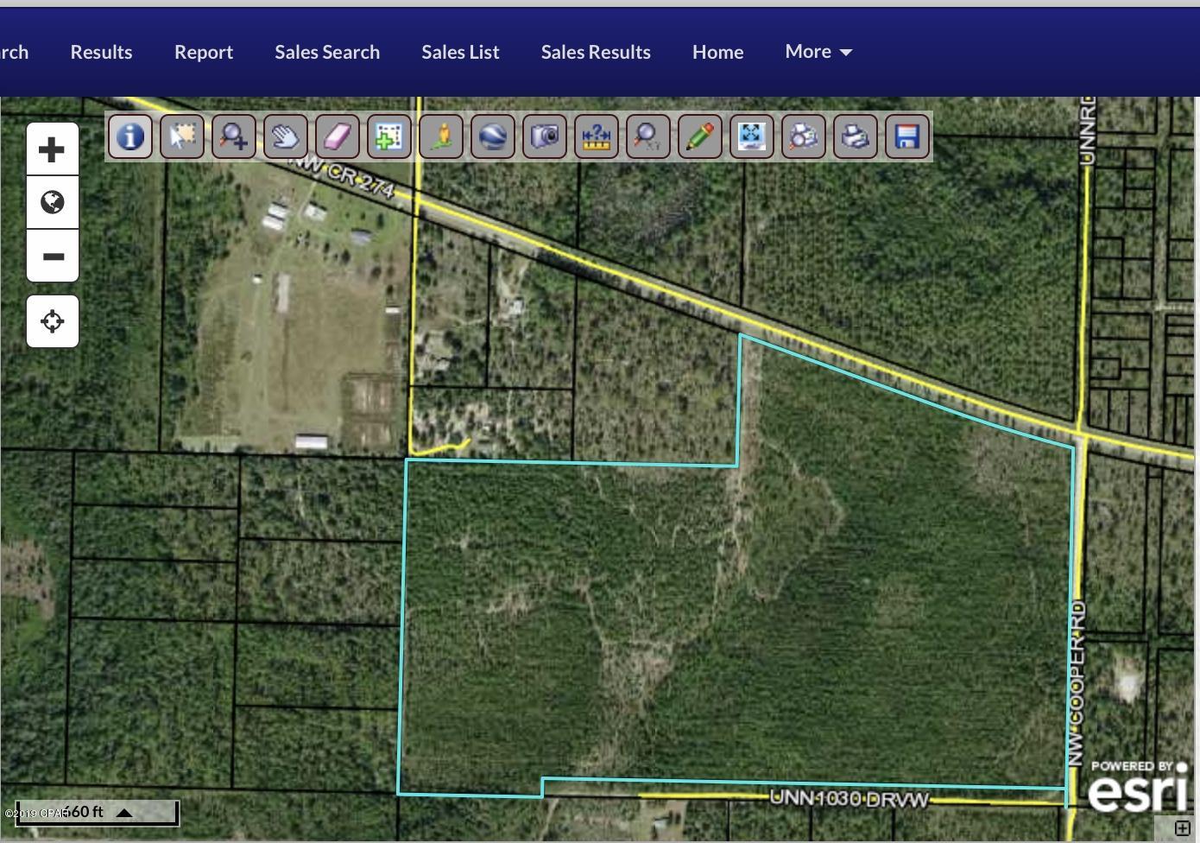The height and width of the screenshot is (843, 1200).
Task: Select the Measure distance tool
Action: (597, 136)
